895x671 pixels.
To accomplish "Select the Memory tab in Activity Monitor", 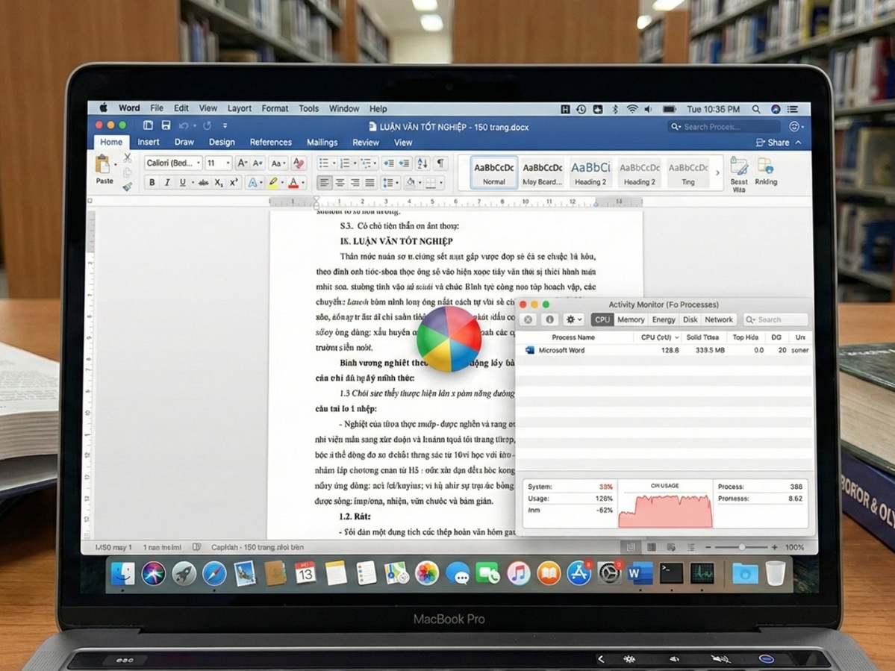I will tap(631, 319).
